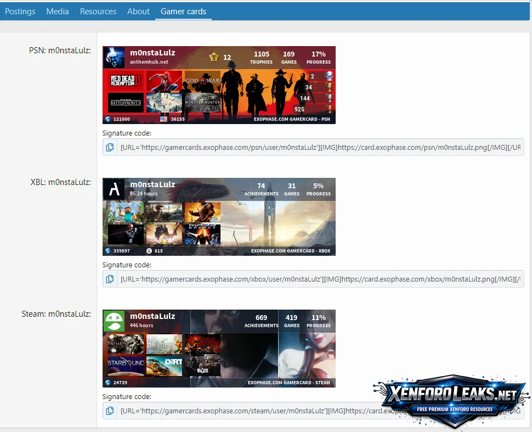Open the Monster Hunter thumbnail
532x432 pixels.
pos(202,103)
